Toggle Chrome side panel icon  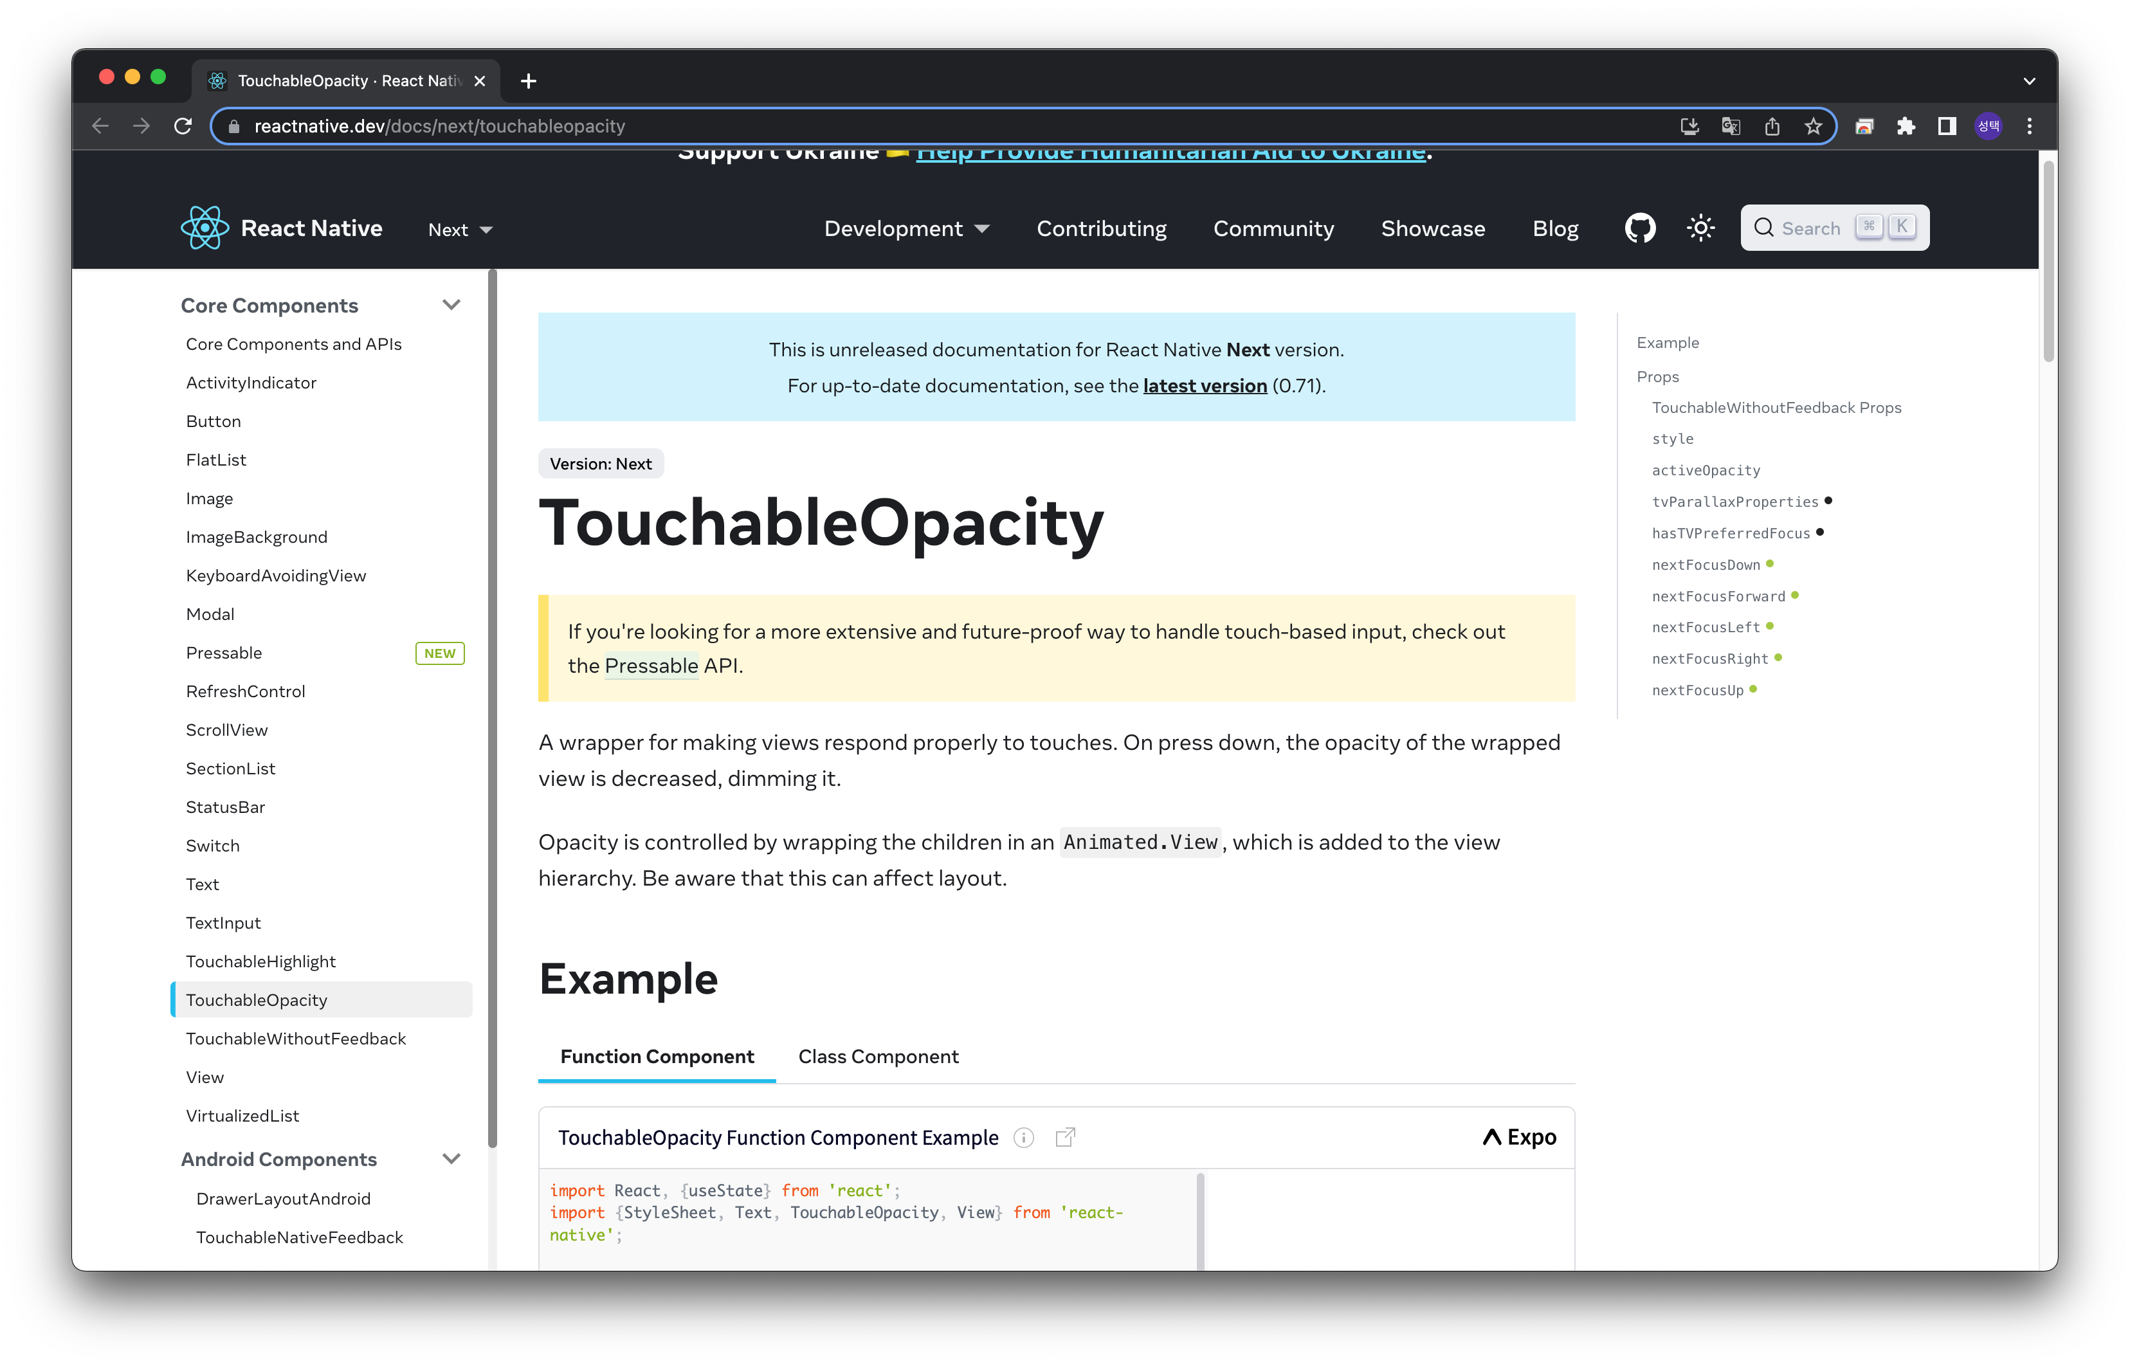tap(1947, 126)
